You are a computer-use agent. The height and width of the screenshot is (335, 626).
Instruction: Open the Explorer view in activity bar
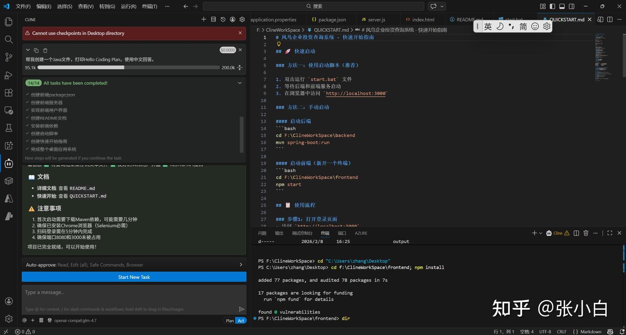pos(9,22)
